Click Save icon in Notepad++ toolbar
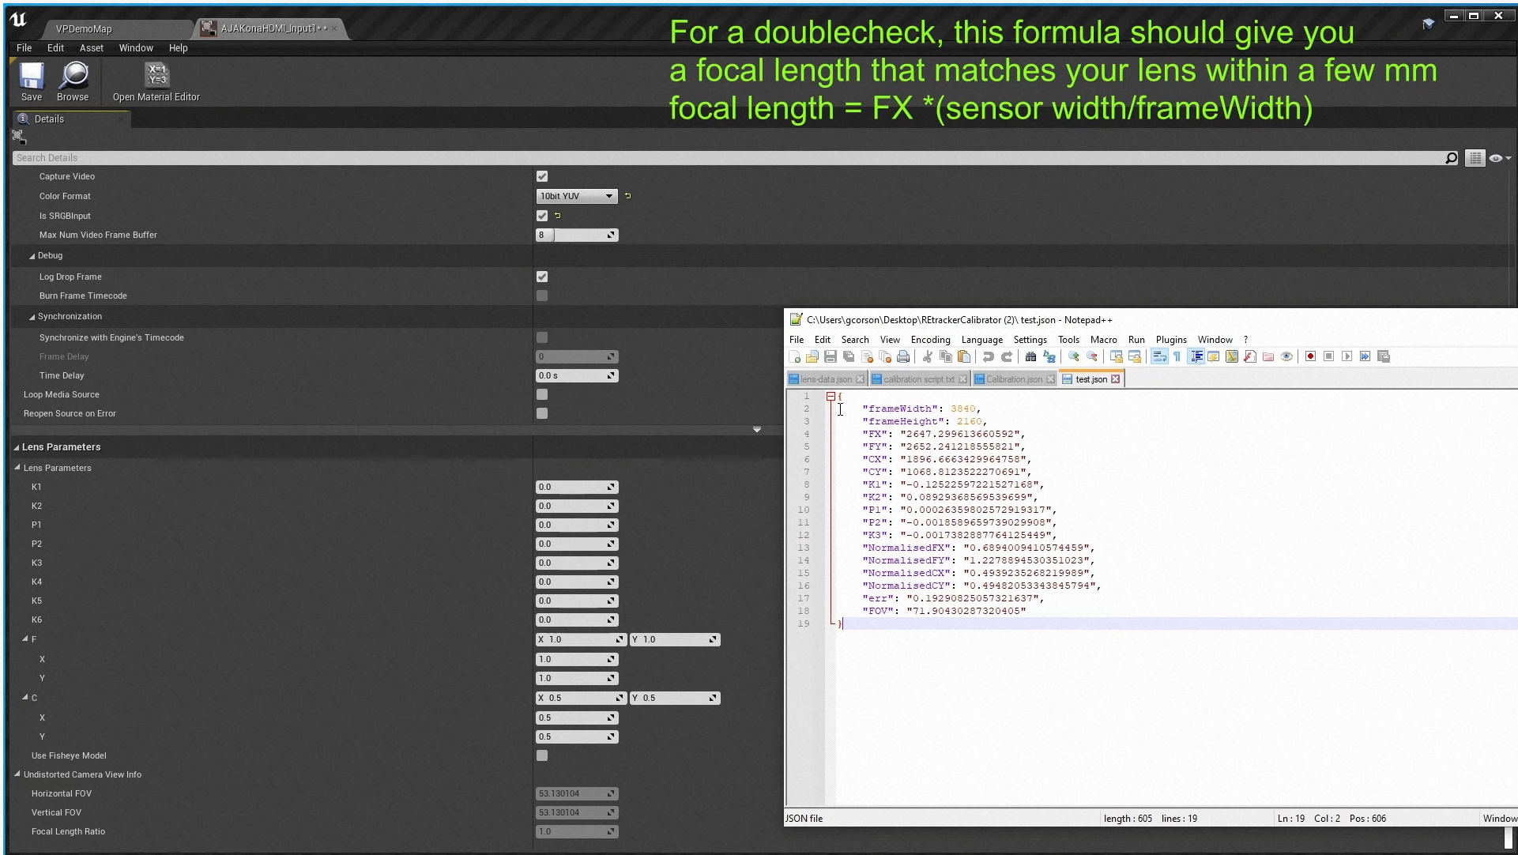The width and height of the screenshot is (1518, 855). click(831, 357)
